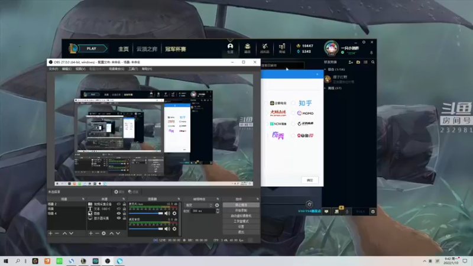This screenshot has height=266, width=473.
Task: Undock the 混音器 panel via header icon
Action: 179,199
